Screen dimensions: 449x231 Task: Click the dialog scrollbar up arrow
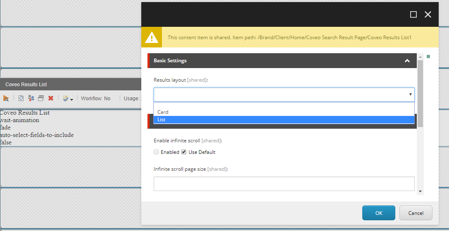point(420,56)
